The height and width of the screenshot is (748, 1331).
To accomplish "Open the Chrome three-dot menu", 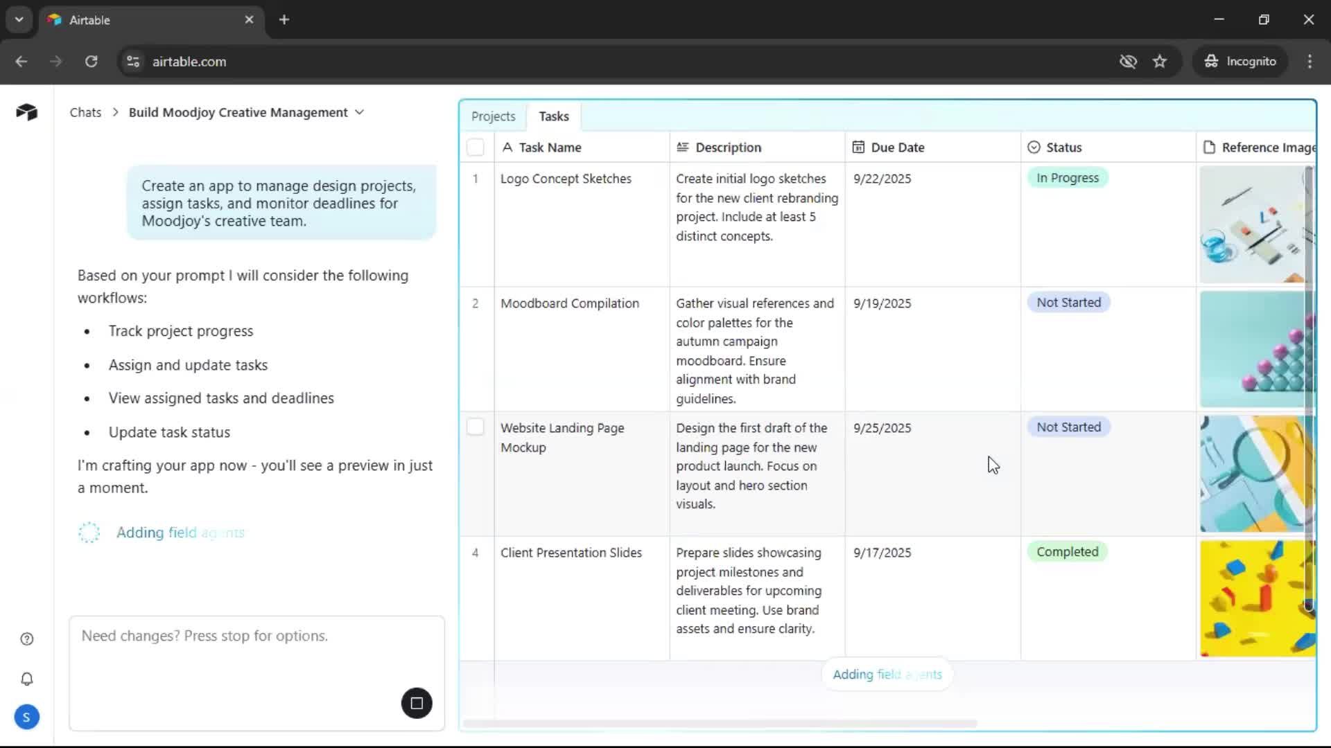I will point(1310,61).
